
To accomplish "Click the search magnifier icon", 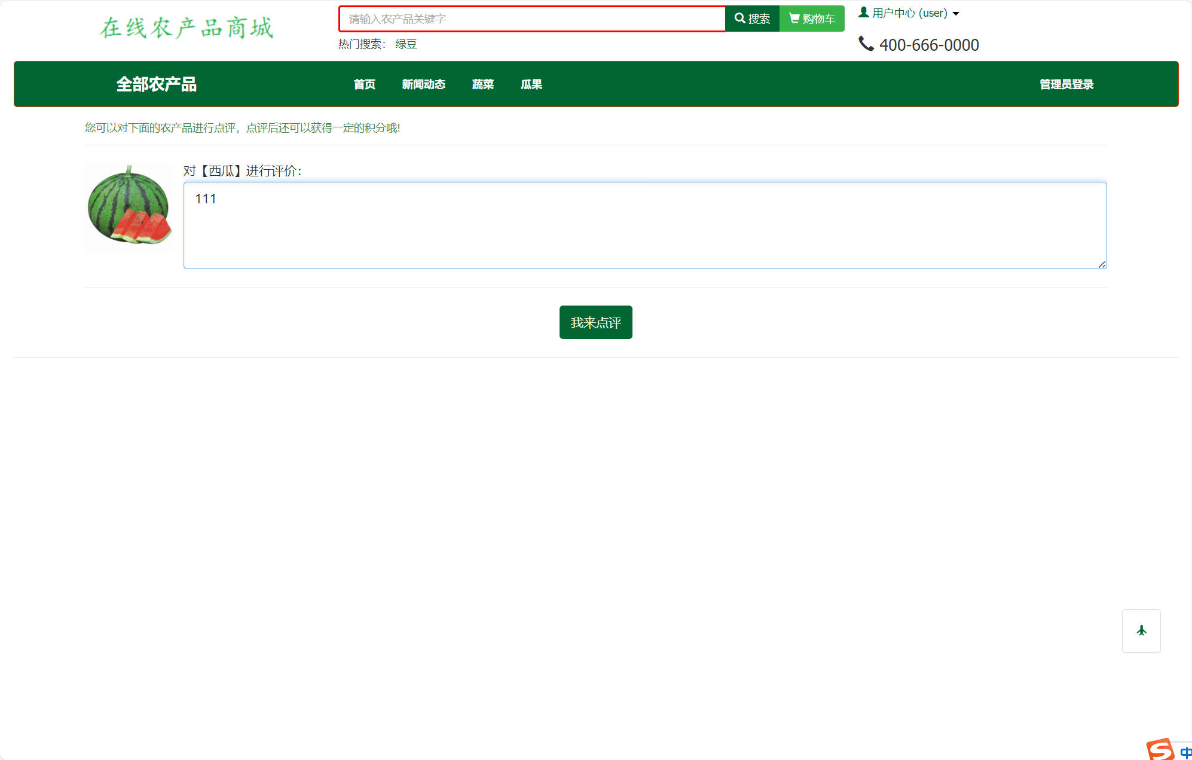I will click(x=739, y=19).
